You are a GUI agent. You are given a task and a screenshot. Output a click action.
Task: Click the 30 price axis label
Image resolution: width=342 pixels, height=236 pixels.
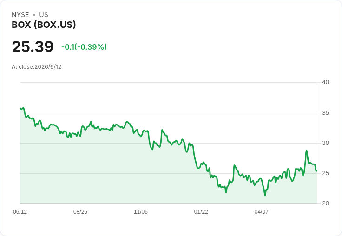click(x=325, y=143)
